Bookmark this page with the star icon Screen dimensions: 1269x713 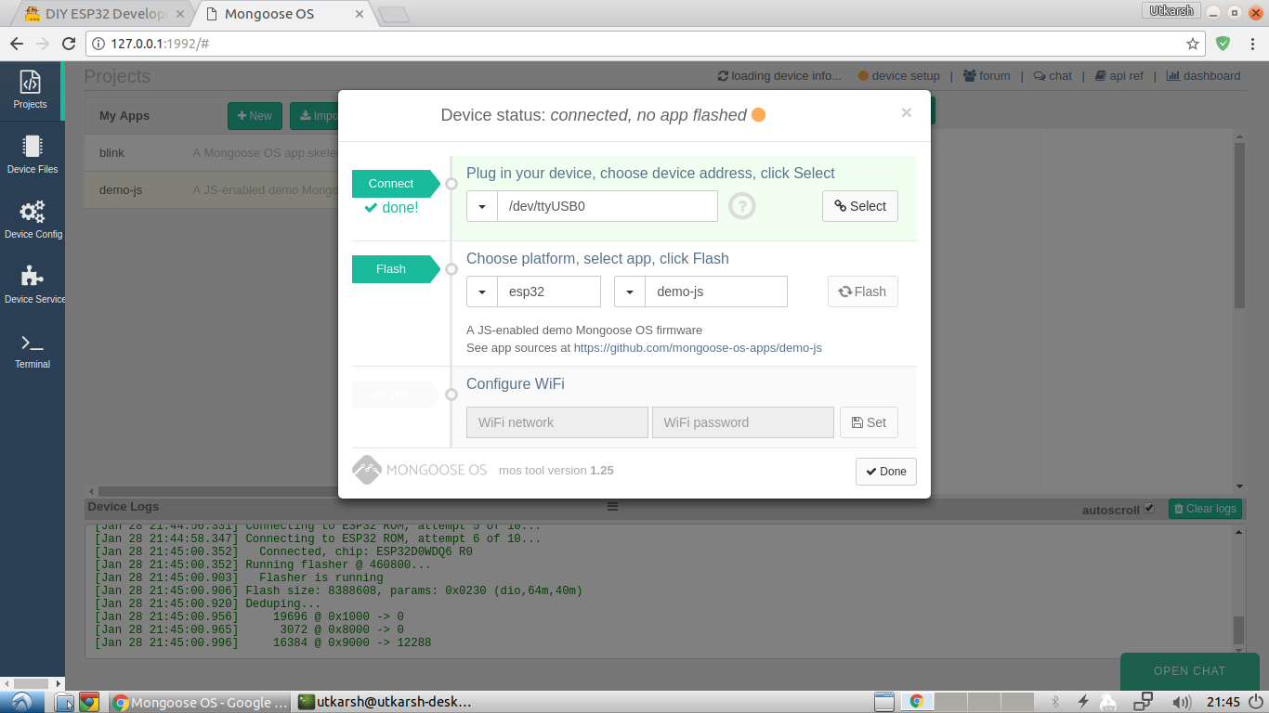pyautogui.click(x=1193, y=44)
